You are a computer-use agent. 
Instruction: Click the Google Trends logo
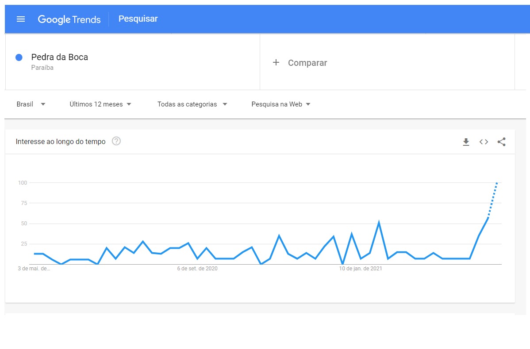69,19
